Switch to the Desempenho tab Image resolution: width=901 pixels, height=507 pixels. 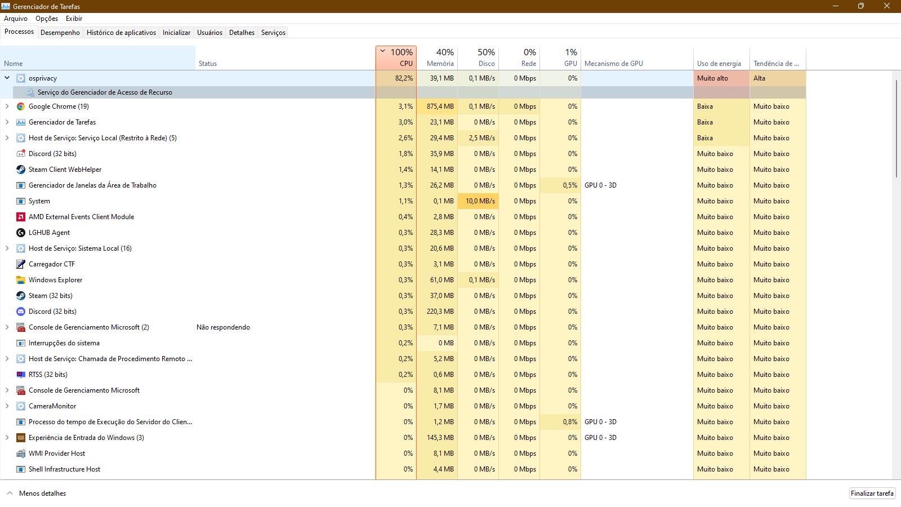click(60, 33)
